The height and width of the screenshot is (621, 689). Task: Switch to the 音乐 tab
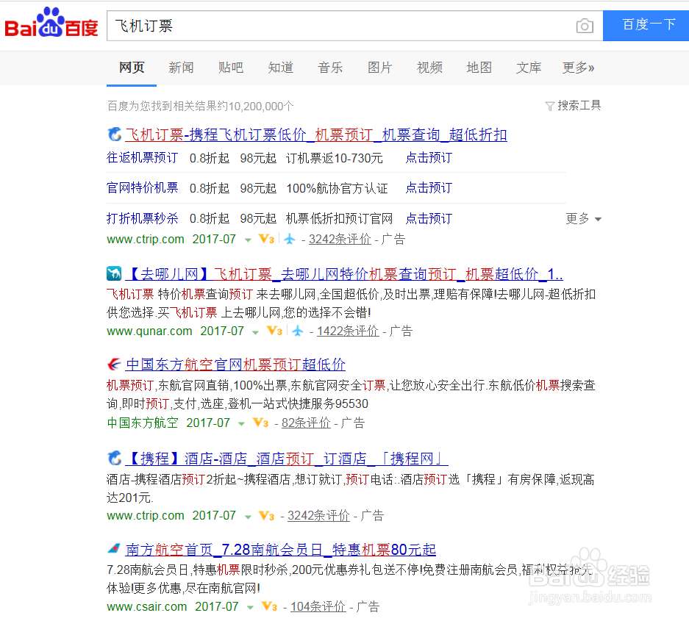coord(330,67)
